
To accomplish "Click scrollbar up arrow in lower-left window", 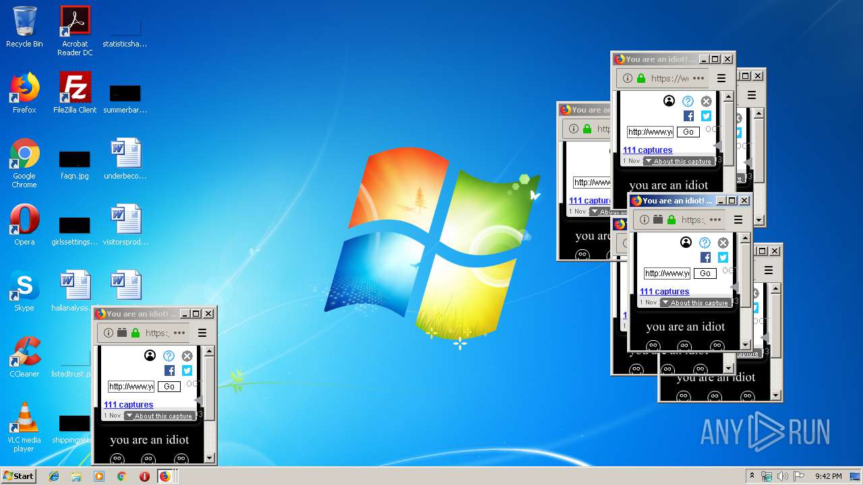I will pyautogui.click(x=210, y=351).
